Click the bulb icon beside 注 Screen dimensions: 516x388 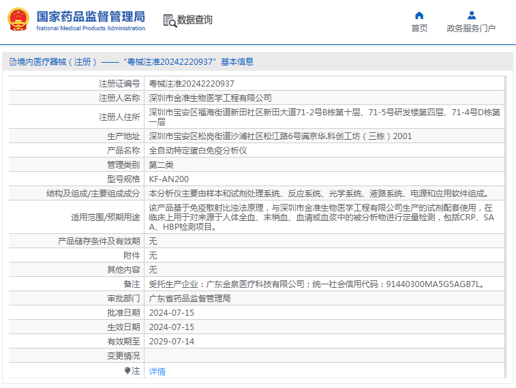127,371
